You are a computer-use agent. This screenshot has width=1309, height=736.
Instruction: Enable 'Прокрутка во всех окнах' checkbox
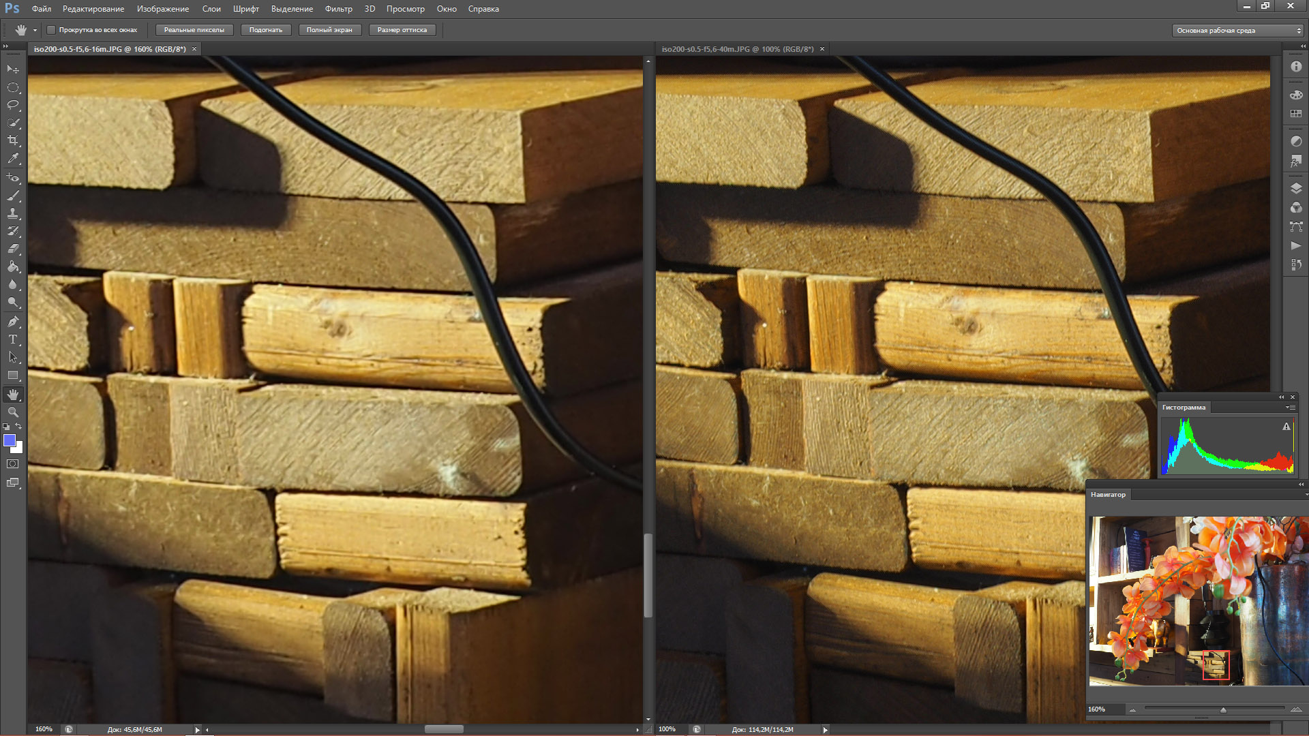51,30
